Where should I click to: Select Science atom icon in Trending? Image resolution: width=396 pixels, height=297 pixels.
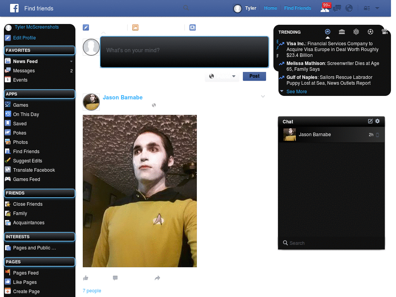356,32
